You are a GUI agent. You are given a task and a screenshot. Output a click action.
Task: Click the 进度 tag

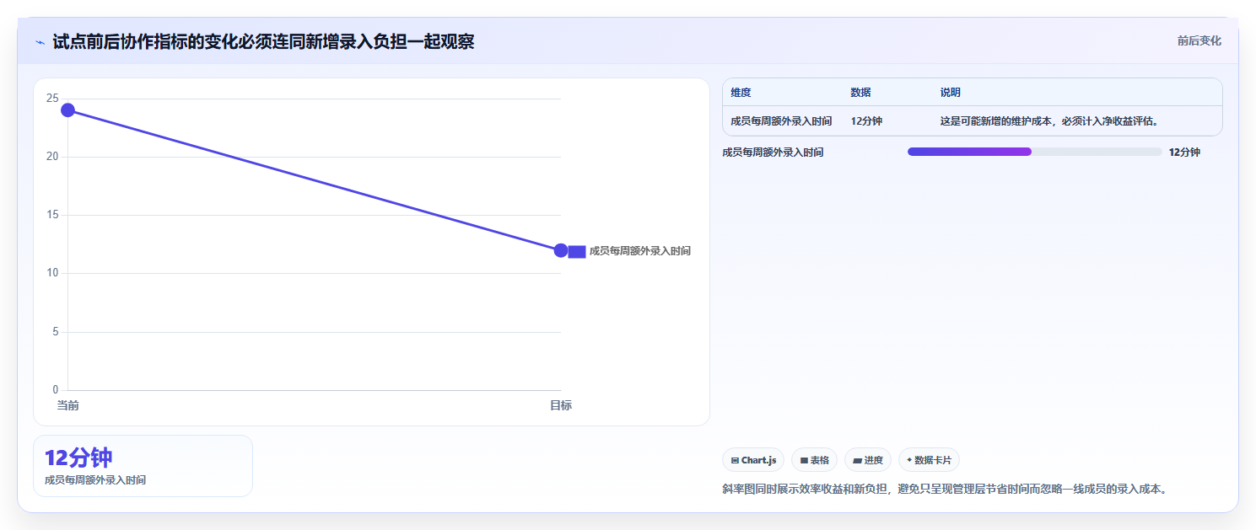[868, 460]
